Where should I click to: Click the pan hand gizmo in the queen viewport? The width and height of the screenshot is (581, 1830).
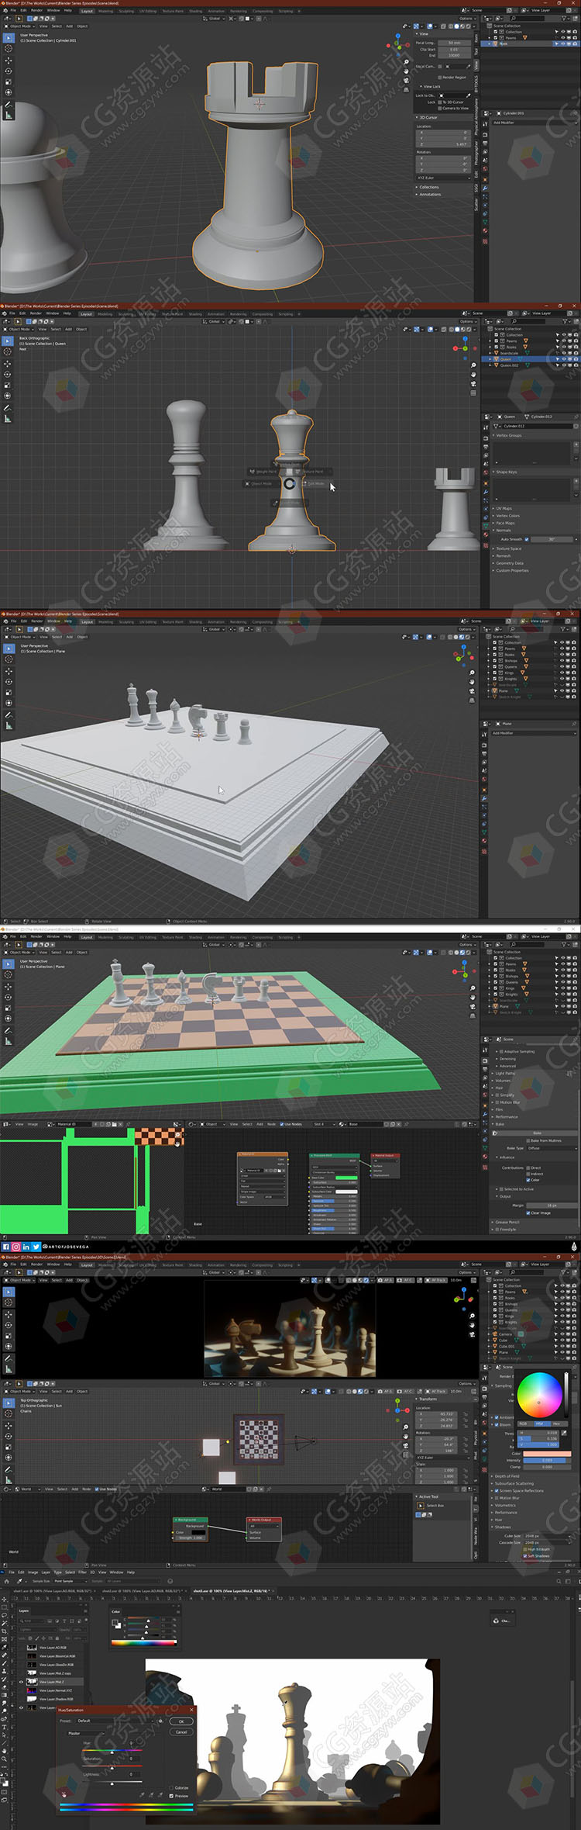coord(473,375)
